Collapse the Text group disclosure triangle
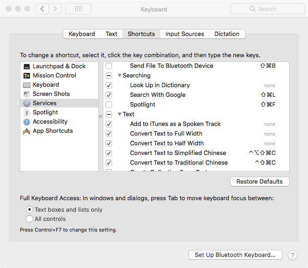The image size is (308, 268). [119, 114]
